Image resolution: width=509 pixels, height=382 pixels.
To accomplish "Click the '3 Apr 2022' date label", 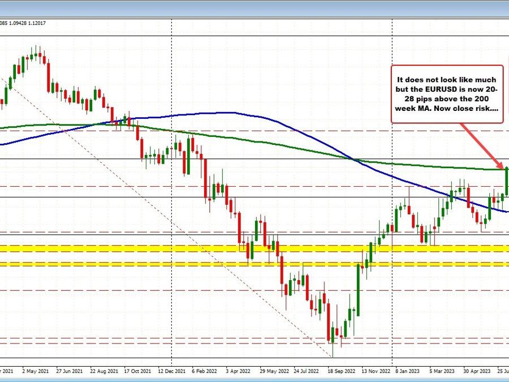I will tap(238, 371).
